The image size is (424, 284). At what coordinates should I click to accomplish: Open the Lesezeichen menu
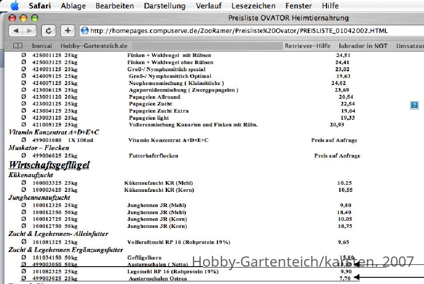click(x=253, y=6)
